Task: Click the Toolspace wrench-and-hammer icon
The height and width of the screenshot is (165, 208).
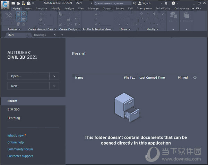Action: pyautogui.click(x=9, y=16)
